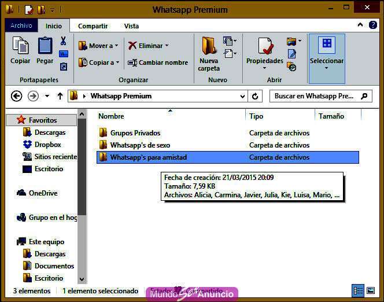The height and width of the screenshot is (302, 384).
Task: Open the Seleccionar dropdown
Action: tap(327, 59)
